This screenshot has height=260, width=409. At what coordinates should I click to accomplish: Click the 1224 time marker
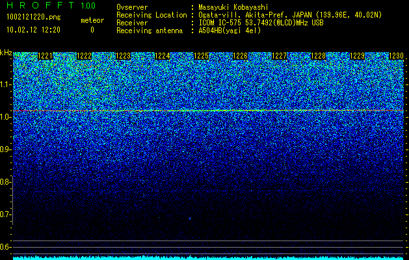click(x=163, y=56)
